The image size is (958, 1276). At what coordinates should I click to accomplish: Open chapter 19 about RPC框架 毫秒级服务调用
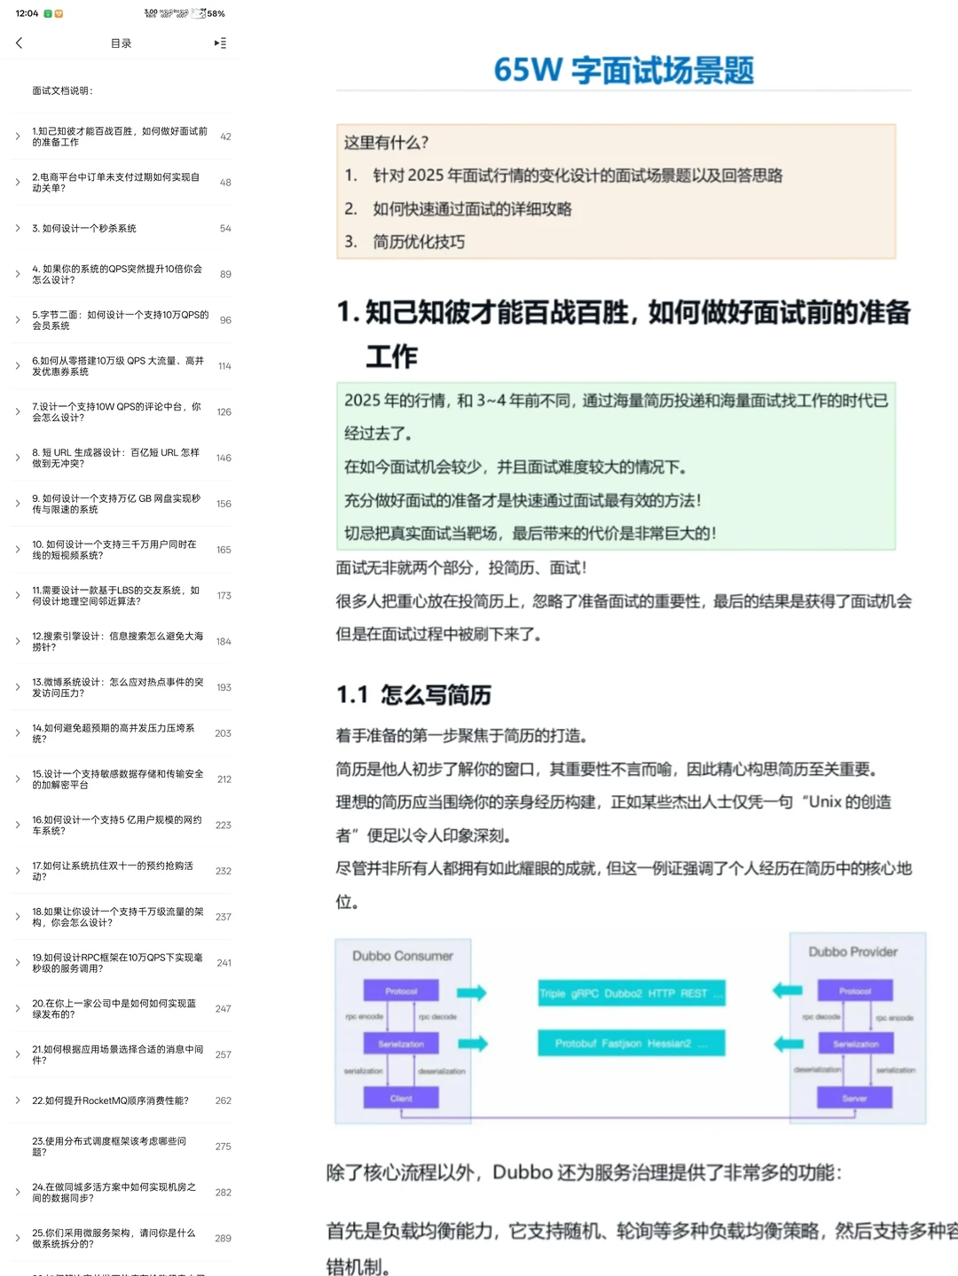coord(115,962)
